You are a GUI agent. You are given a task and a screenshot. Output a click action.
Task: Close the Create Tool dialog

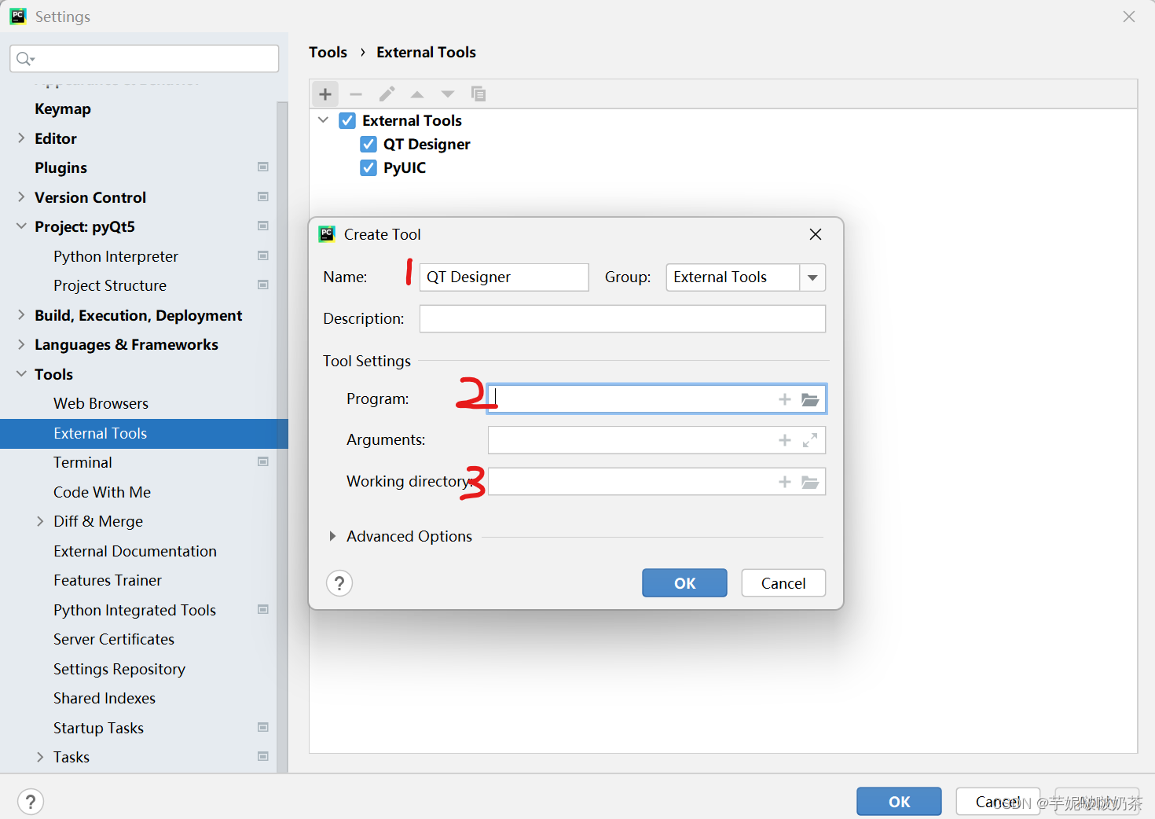click(x=816, y=234)
